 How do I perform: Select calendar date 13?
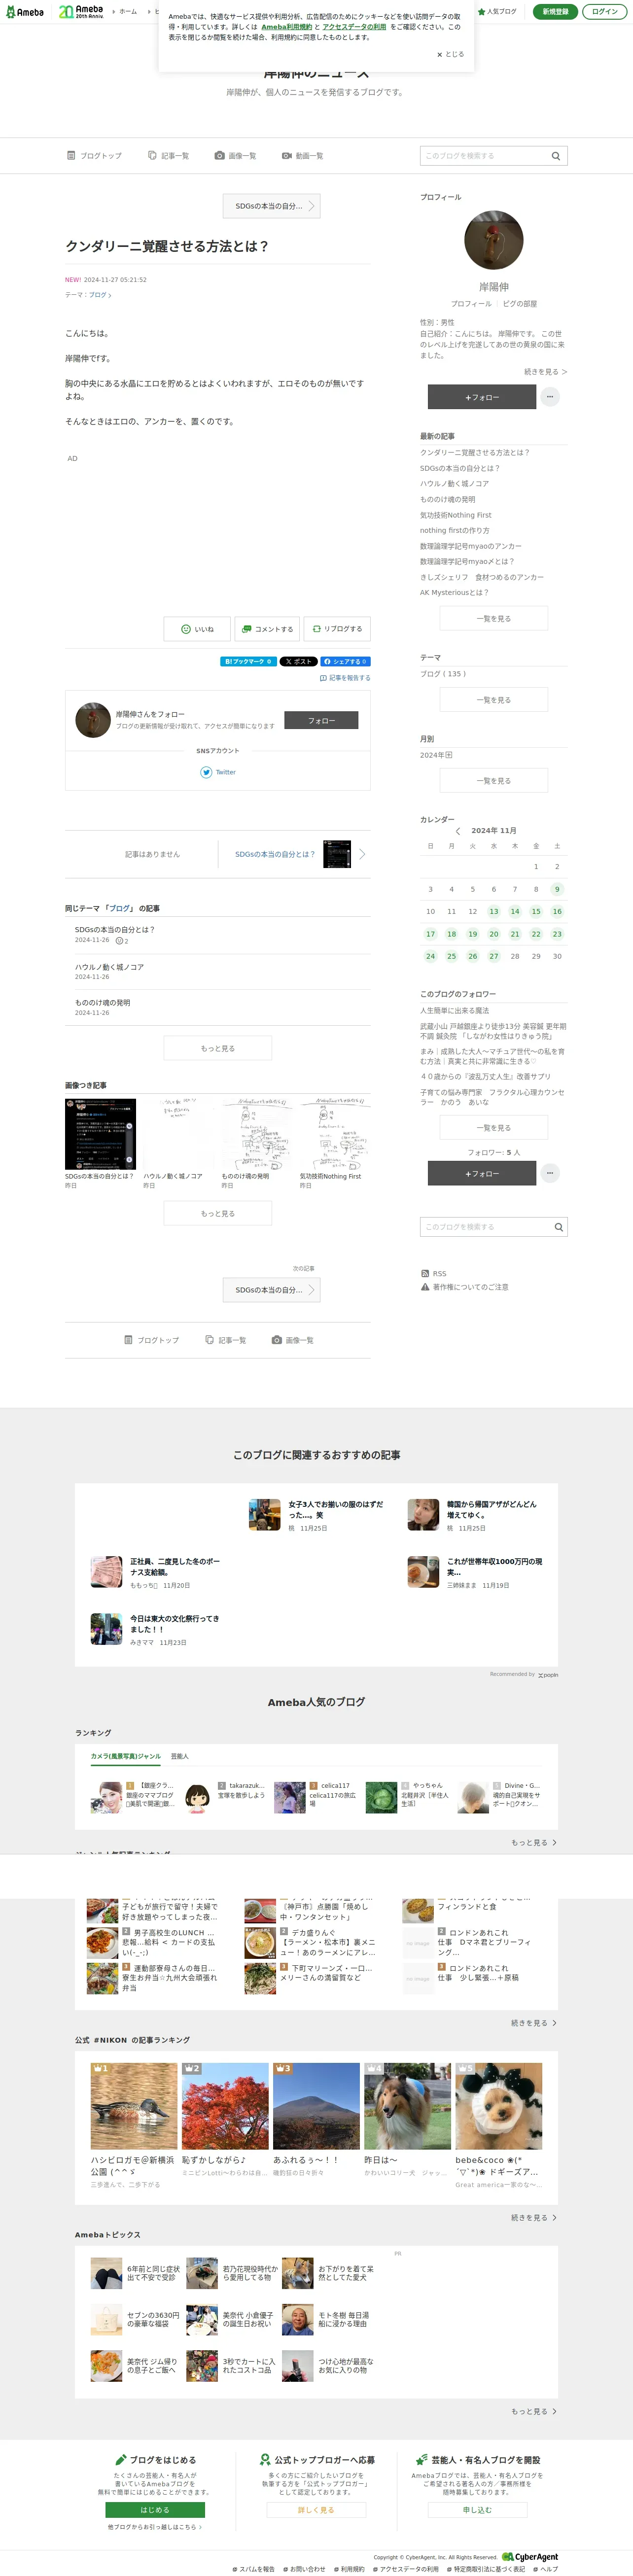pos(493,912)
